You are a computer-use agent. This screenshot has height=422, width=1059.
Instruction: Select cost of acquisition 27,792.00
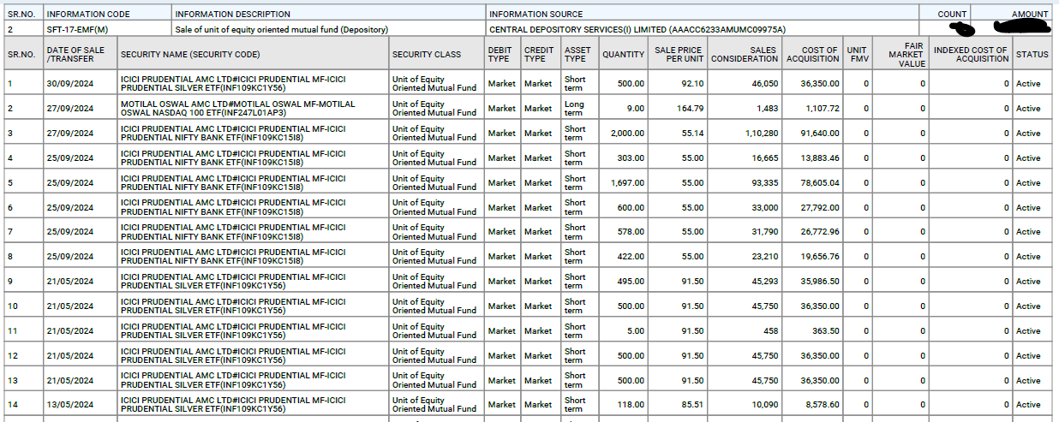(820, 208)
